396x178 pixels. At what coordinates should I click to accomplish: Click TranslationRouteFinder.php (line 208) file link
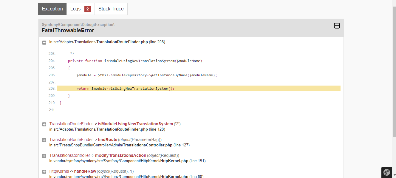(107, 42)
